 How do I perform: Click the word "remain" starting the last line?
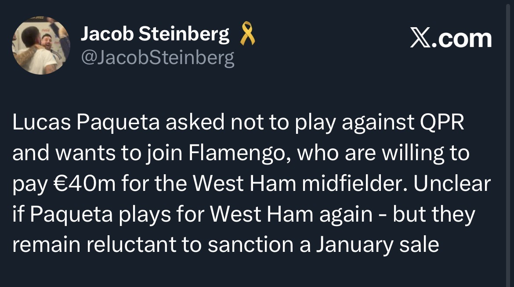pos(45,245)
